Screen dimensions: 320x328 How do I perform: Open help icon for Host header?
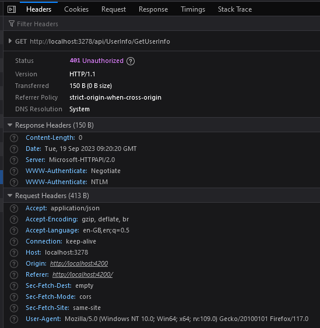(x=14, y=253)
